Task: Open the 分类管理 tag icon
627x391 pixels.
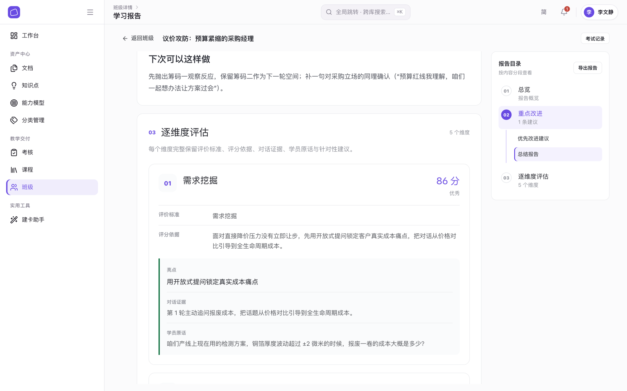Action: (x=14, y=120)
